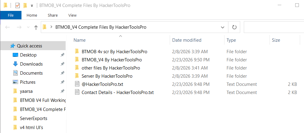Select the Downloads icon in Quick access
Viewport: 304px width, 133px height.
click(x=15, y=64)
